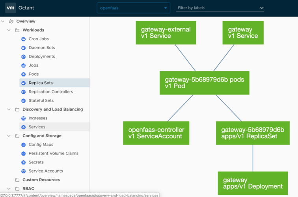298x197 pixels.
Task: Collapse the Discovery and Load Balancing chevron
Action: point(9,110)
